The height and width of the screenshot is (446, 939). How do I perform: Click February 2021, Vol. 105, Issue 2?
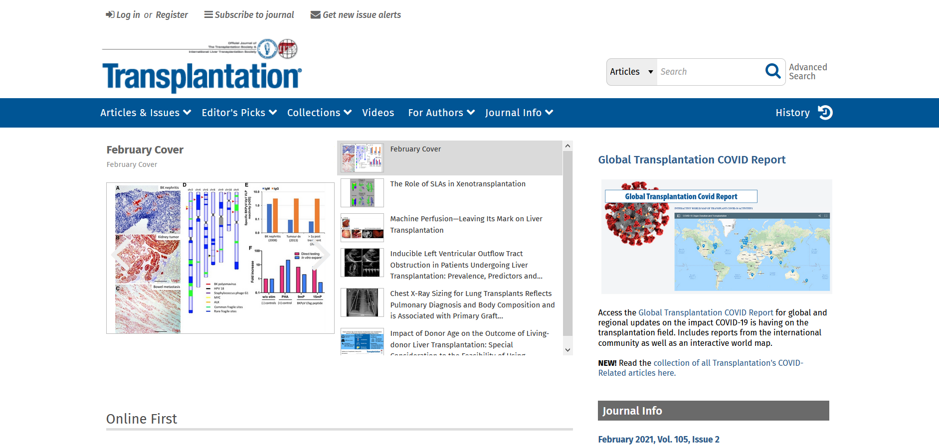tap(659, 439)
